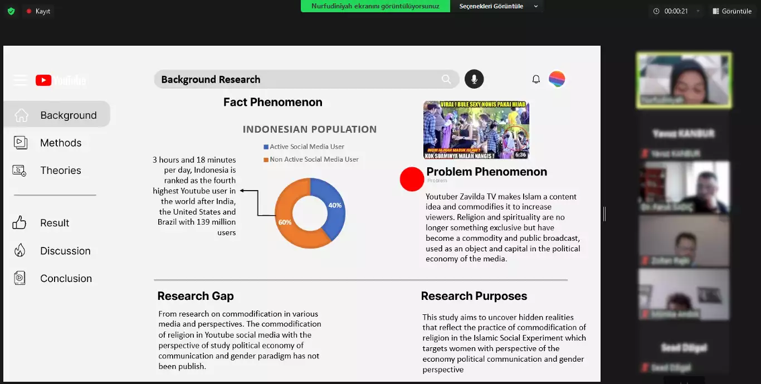Click the thumbs-up Result icon

click(x=19, y=223)
